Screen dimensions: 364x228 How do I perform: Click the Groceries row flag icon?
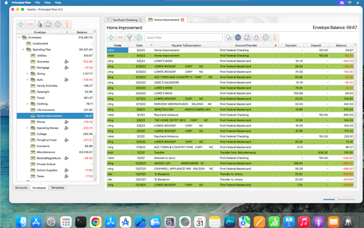tap(66, 62)
